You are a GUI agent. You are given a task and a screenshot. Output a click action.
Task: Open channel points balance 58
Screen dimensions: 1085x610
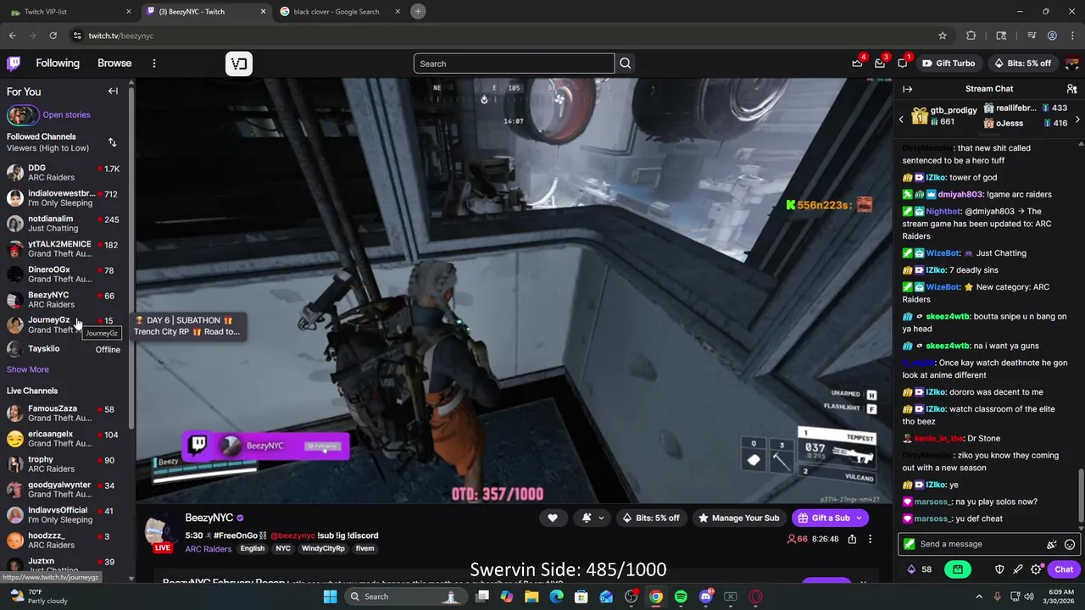pyautogui.click(x=921, y=569)
